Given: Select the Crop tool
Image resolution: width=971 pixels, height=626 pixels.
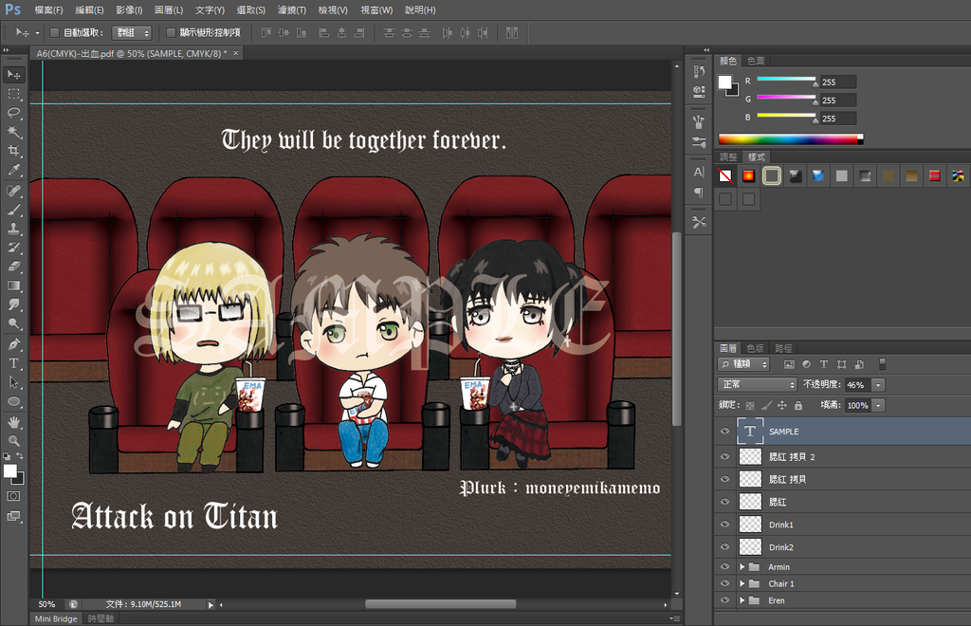Looking at the screenshot, I should [13, 151].
